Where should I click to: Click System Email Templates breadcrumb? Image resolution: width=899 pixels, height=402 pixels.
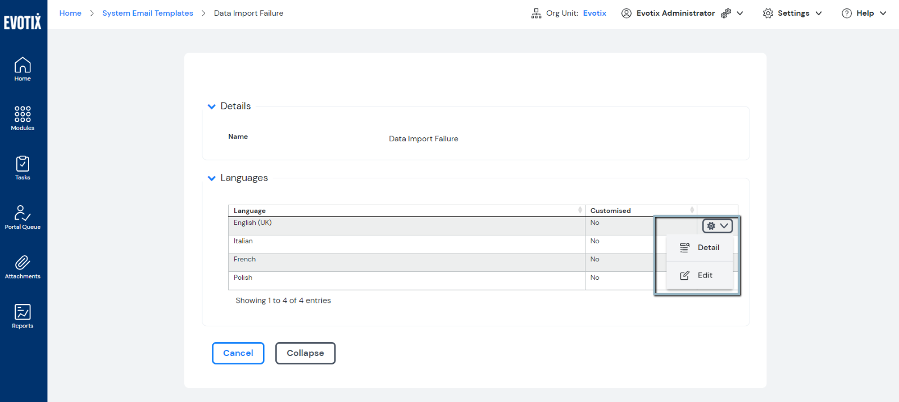pyautogui.click(x=148, y=13)
